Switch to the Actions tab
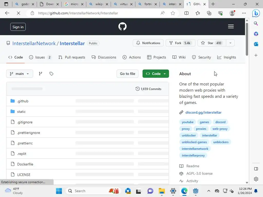Viewport: 263px width, 197px height. [132, 57]
